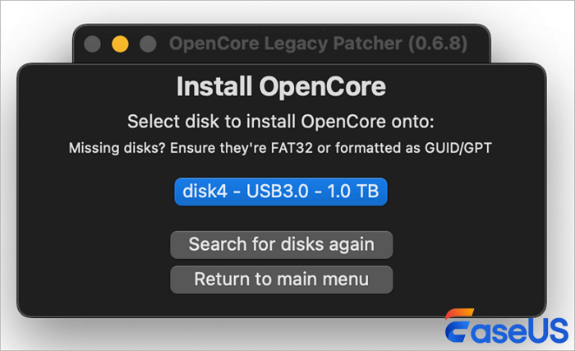Click the word disk4 on the blue button
Image resolution: width=575 pixels, height=351 pixels.
(x=200, y=192)
